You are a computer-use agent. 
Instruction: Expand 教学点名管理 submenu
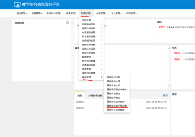point(92,61)
